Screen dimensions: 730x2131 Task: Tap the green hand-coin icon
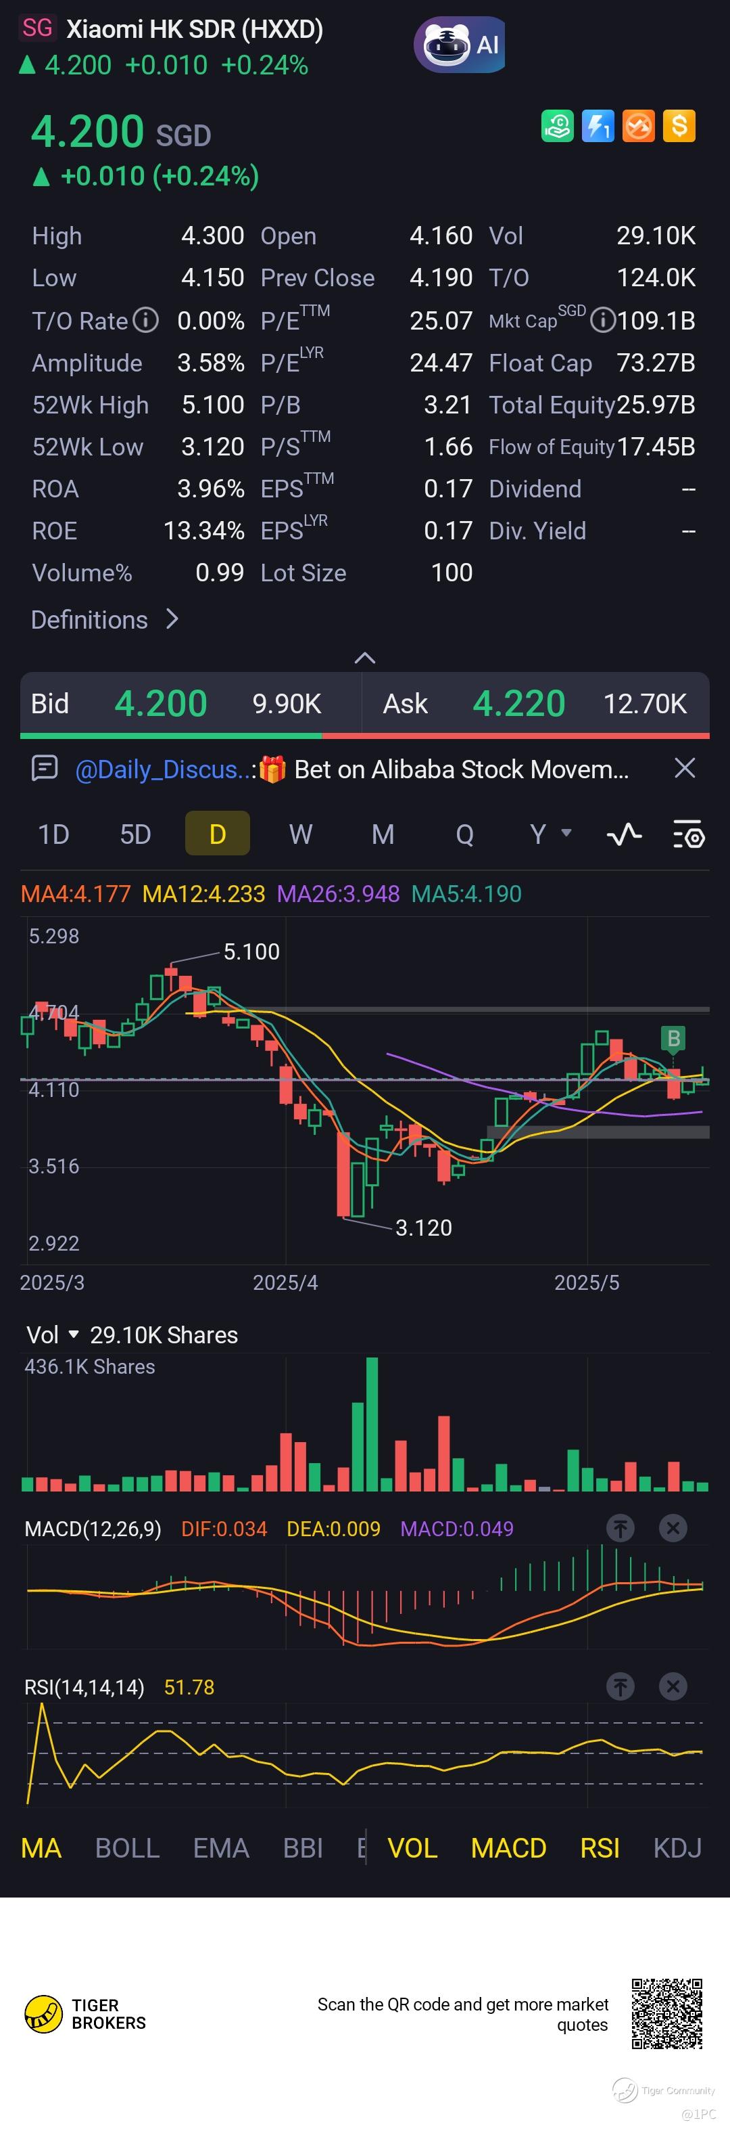point(557,126)
